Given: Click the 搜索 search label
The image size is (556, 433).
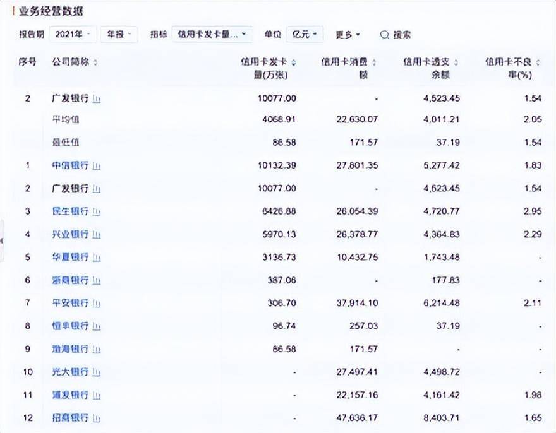Looking at the screenshot, I should (x=402, y=35).
